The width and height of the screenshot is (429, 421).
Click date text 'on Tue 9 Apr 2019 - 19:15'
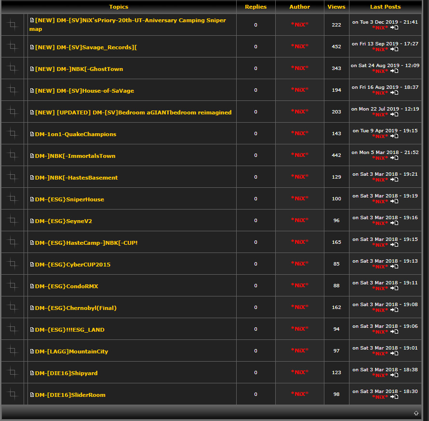tap(385, 131)
